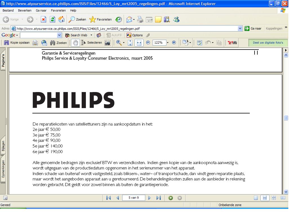Go to the next page arrow
Image resolution: width=292 pixels, height=219 pixels.
(x=149, y=198)
